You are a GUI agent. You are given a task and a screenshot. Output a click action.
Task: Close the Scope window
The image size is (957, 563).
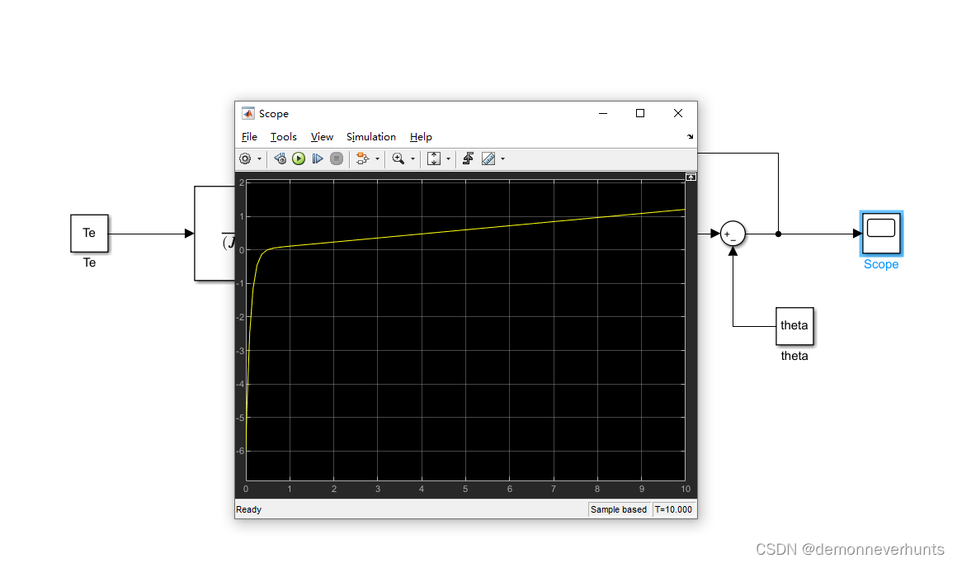678,114
